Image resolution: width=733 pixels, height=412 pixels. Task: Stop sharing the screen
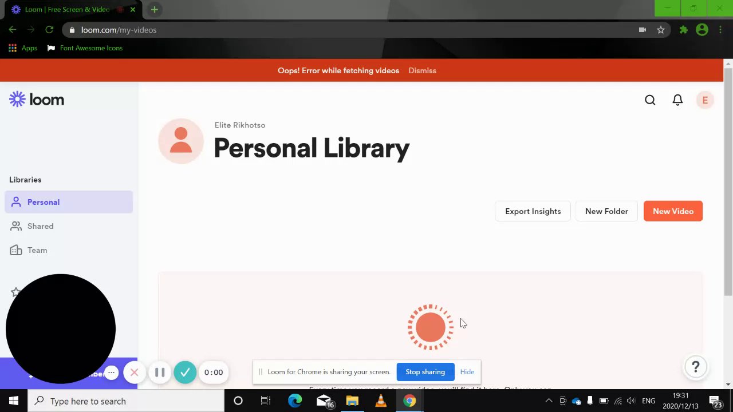(425, 372)
